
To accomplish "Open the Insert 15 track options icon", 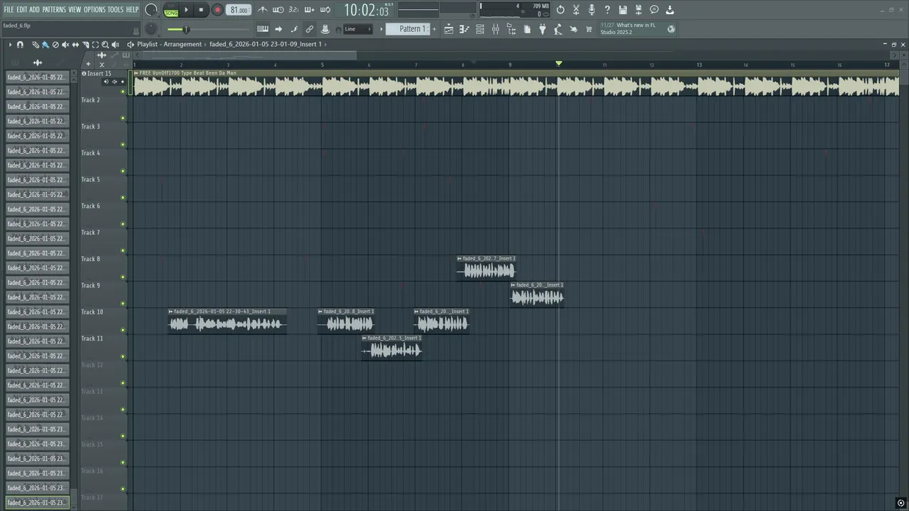I will tap(84, 73).
